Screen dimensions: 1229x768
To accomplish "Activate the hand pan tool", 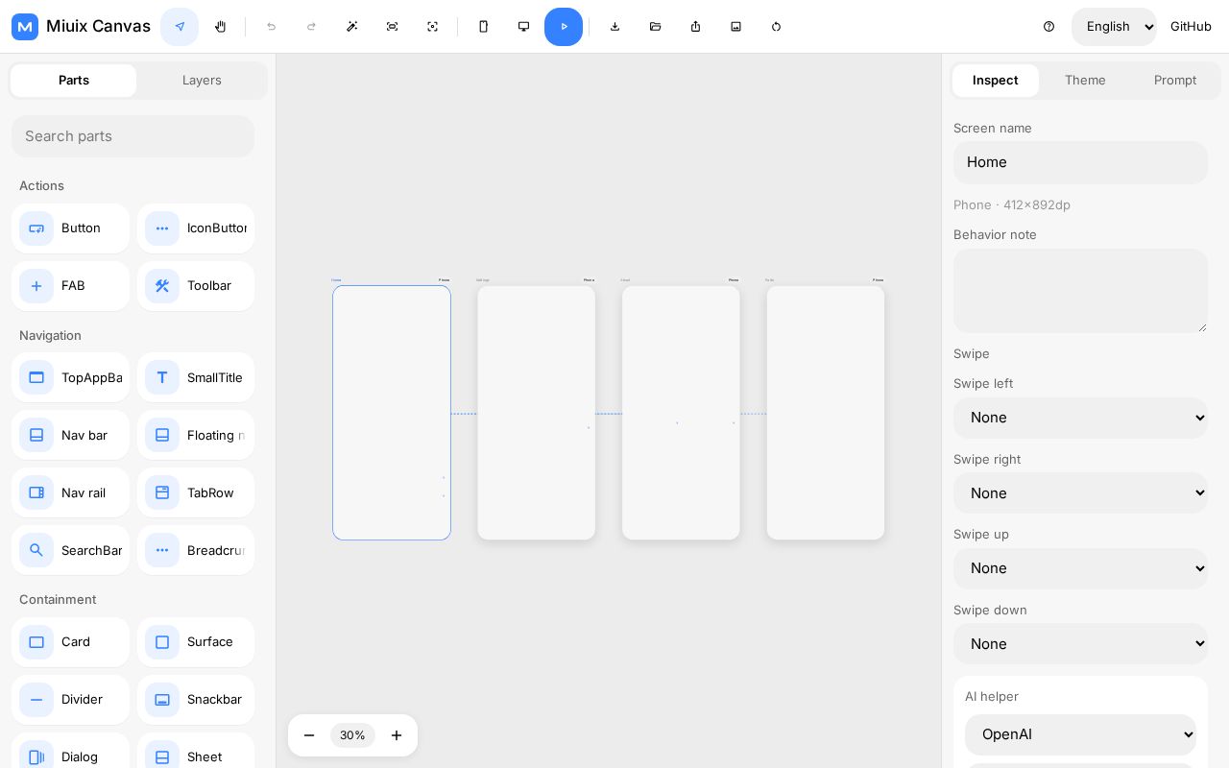I will (x=221, y=27).
